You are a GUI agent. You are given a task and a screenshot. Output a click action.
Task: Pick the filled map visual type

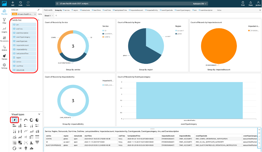coord(20,148)
